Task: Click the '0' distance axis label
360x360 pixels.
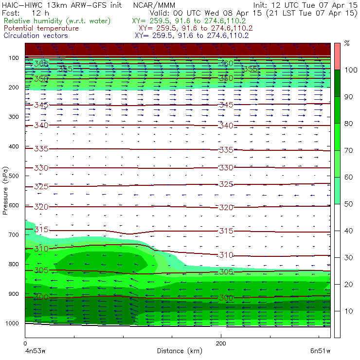Action: coord(25,343)
